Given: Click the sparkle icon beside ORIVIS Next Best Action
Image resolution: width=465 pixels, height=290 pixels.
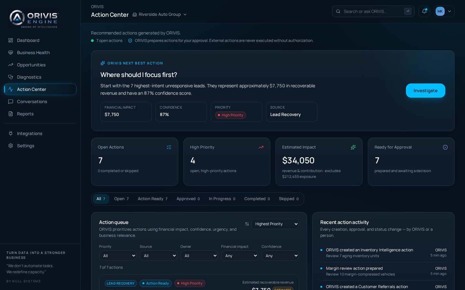Looking at the screenshot, I should pyautogui.click(x=103, y=63).
